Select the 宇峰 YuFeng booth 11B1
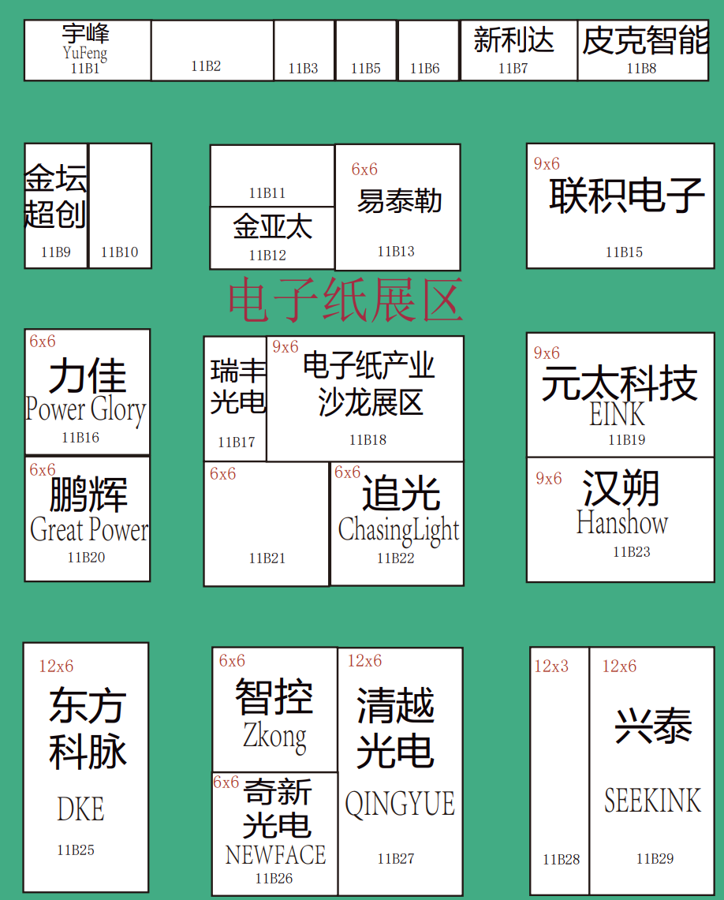 (x=88, y=50)
